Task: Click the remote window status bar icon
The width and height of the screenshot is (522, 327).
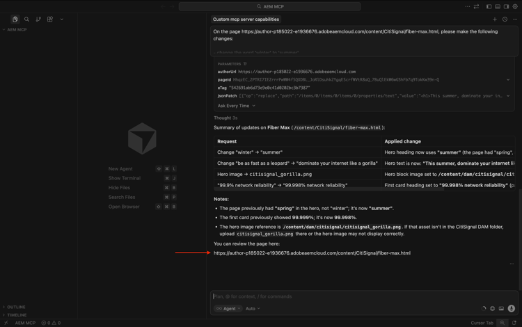Action: coord(6,323)
